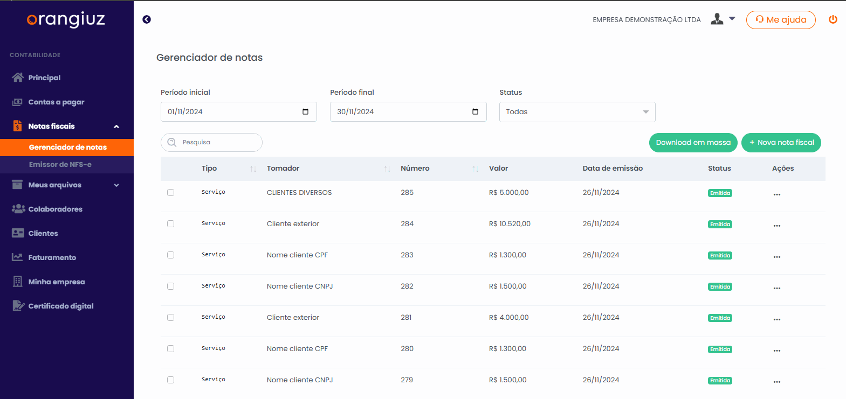Select checkbox for note 280
This screenshot has width=846, height=399.
[170, 348]
